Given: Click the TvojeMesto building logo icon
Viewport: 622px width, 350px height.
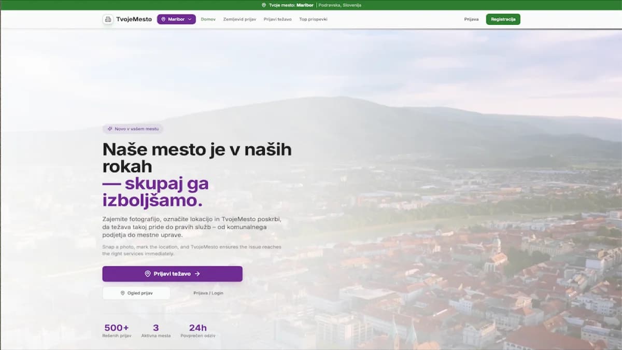Looking at the screenshot, I should tap(108, 19).
